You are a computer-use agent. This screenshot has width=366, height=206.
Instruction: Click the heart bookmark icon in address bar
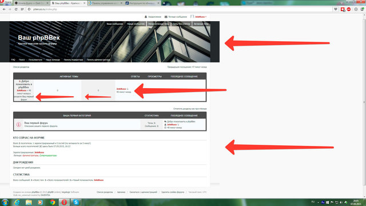pos(336,9)
